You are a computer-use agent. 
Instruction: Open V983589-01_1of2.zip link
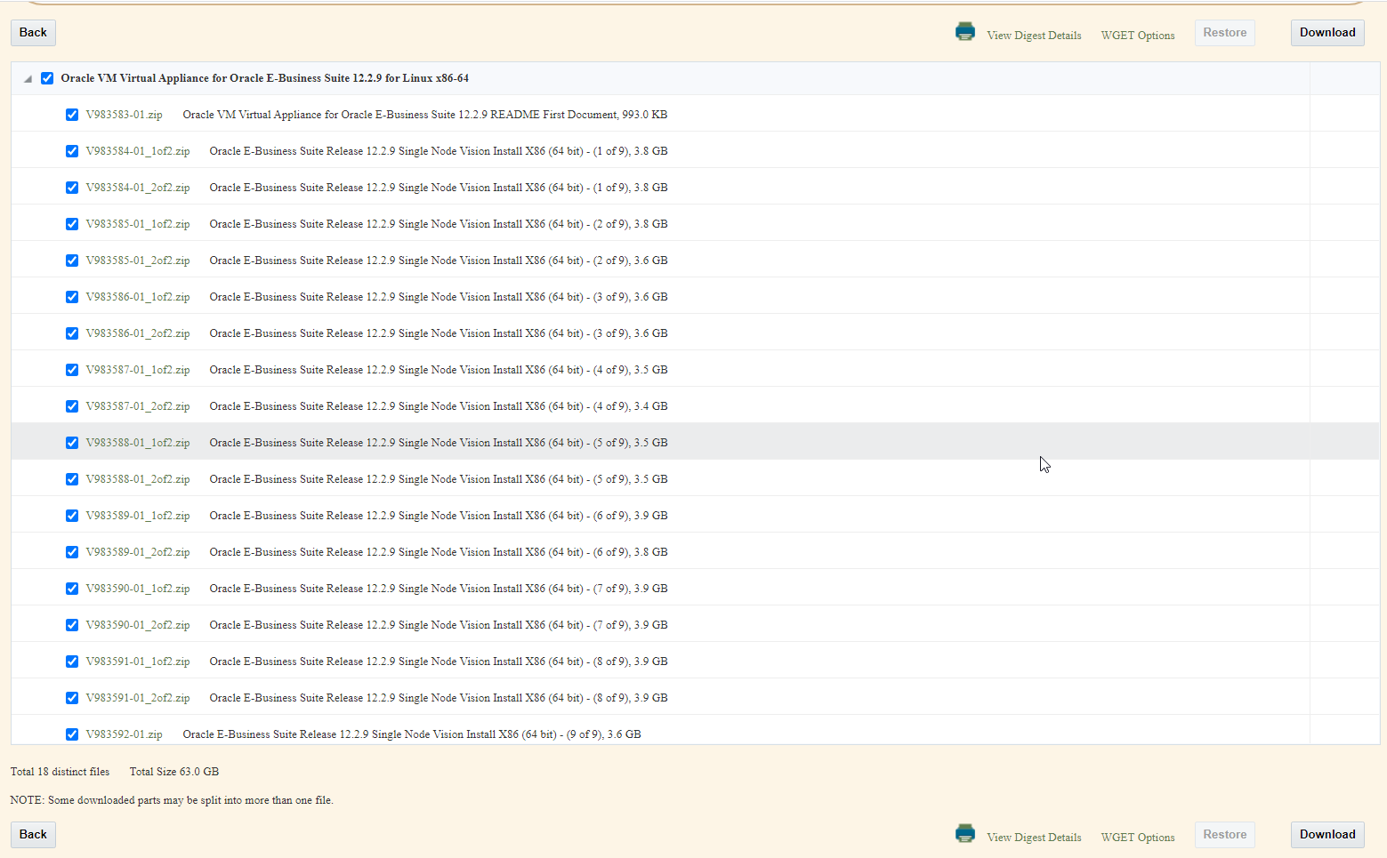(x=138, y=516)
